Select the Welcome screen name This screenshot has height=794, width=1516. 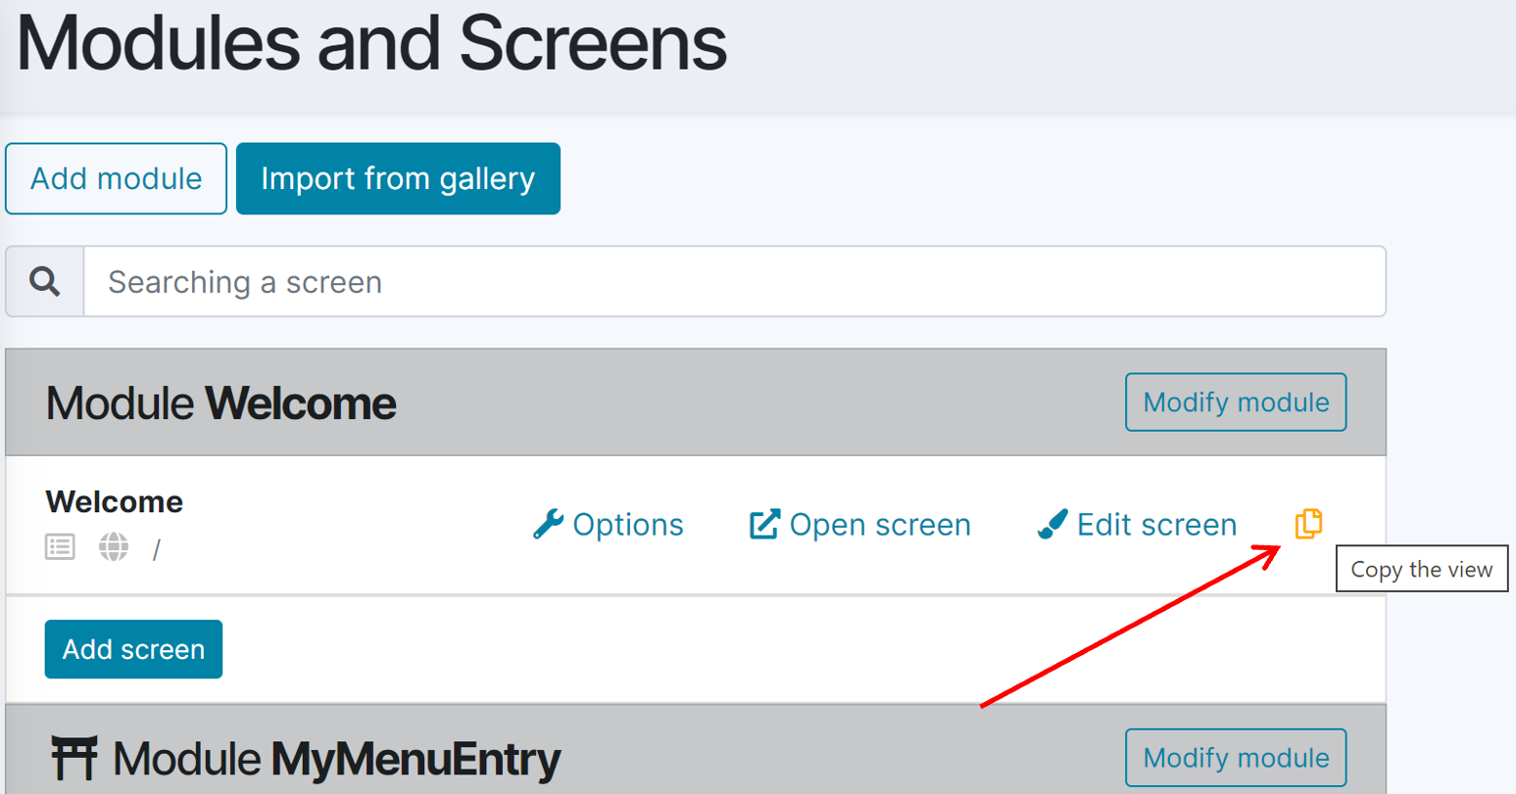coord(115,501)
